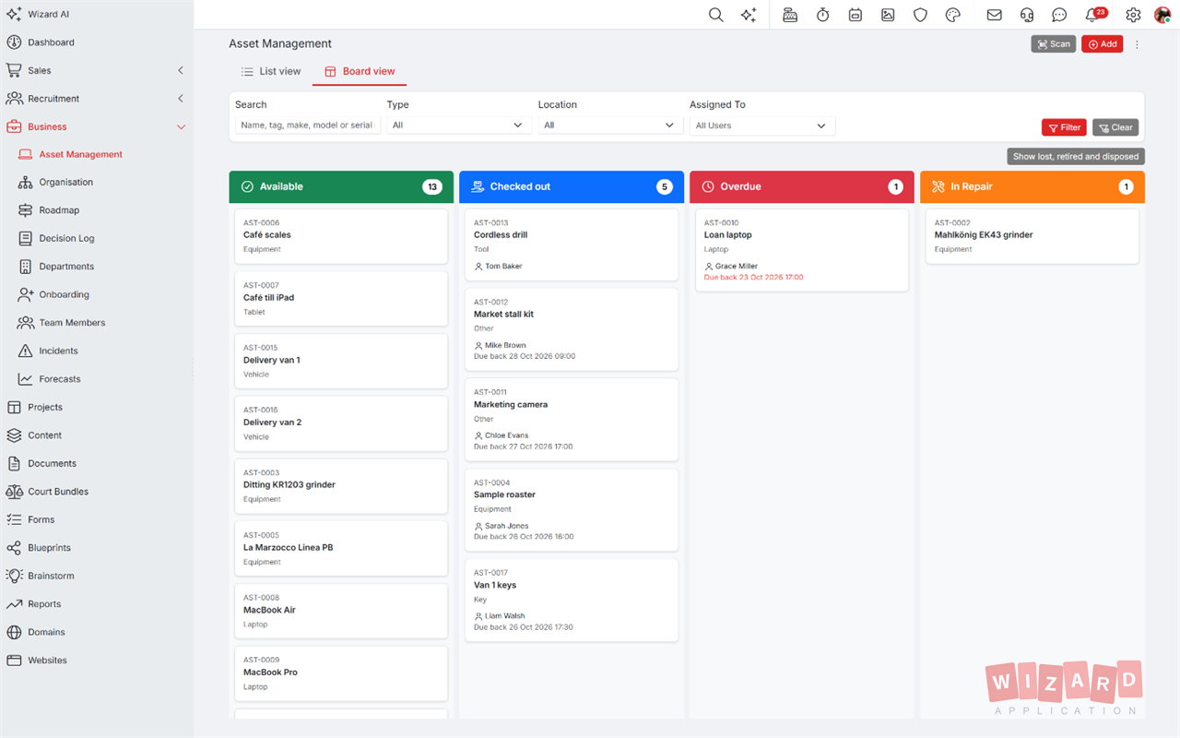Open the theme palette icon
This screenshot has width=1180, height=738.
tap(953, 15)
